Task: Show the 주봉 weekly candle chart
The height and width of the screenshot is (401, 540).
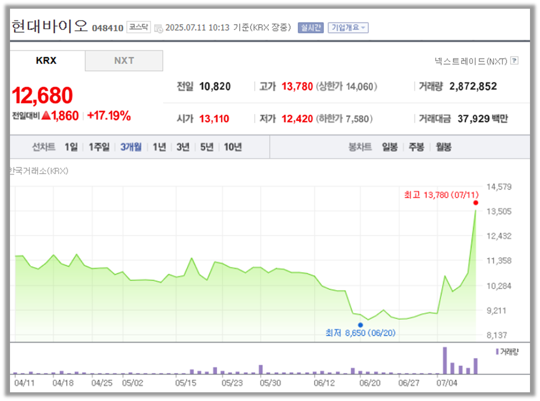Action: tap(416, 147)
